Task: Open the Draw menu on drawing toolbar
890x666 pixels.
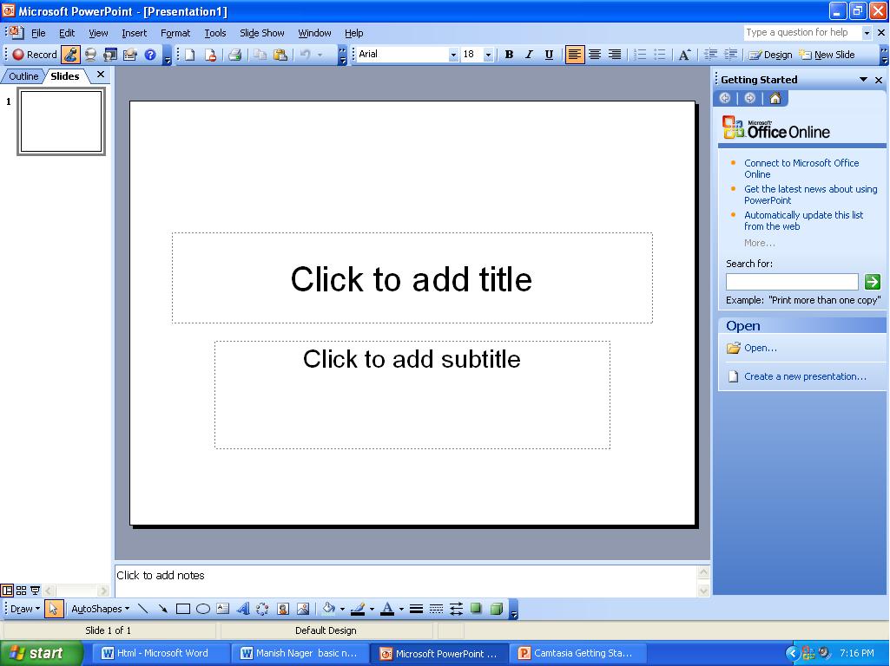Action: [20, 609]
